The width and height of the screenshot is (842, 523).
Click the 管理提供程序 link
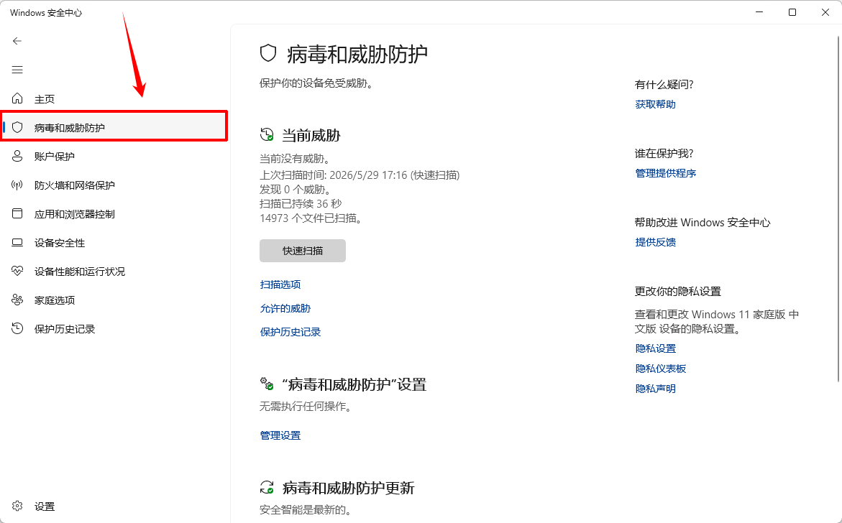(665, 173)
